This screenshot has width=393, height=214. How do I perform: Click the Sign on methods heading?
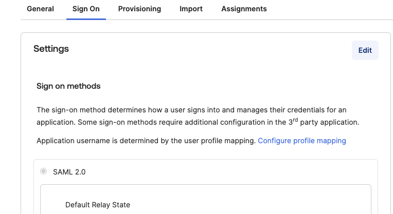[68, 86]
